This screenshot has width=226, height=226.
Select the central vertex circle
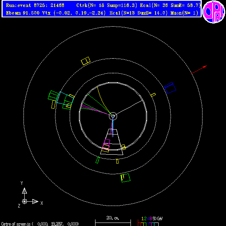click(113, 116)
